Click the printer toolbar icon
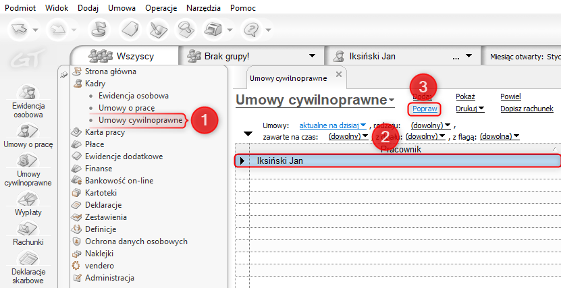The width and height of the screenshot is (561, 288). click(213, 29)
